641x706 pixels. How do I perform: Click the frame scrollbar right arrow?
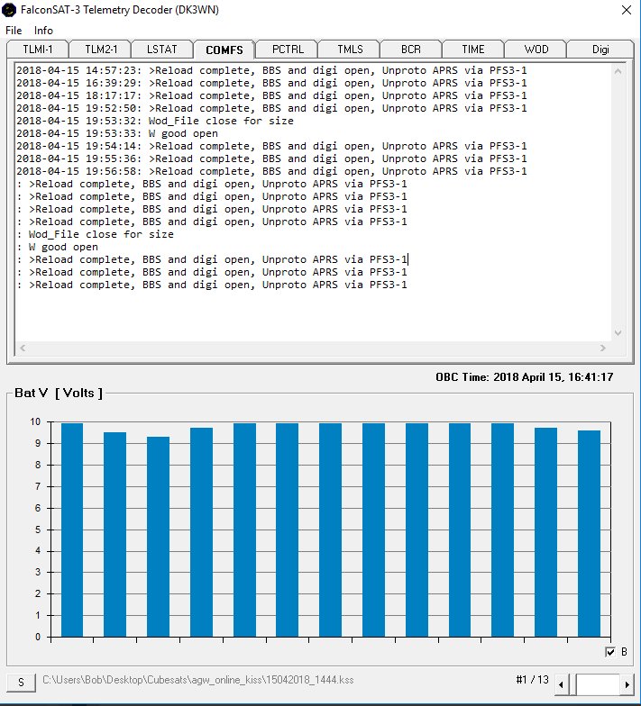pyautogui.click(x=627, y=684)
